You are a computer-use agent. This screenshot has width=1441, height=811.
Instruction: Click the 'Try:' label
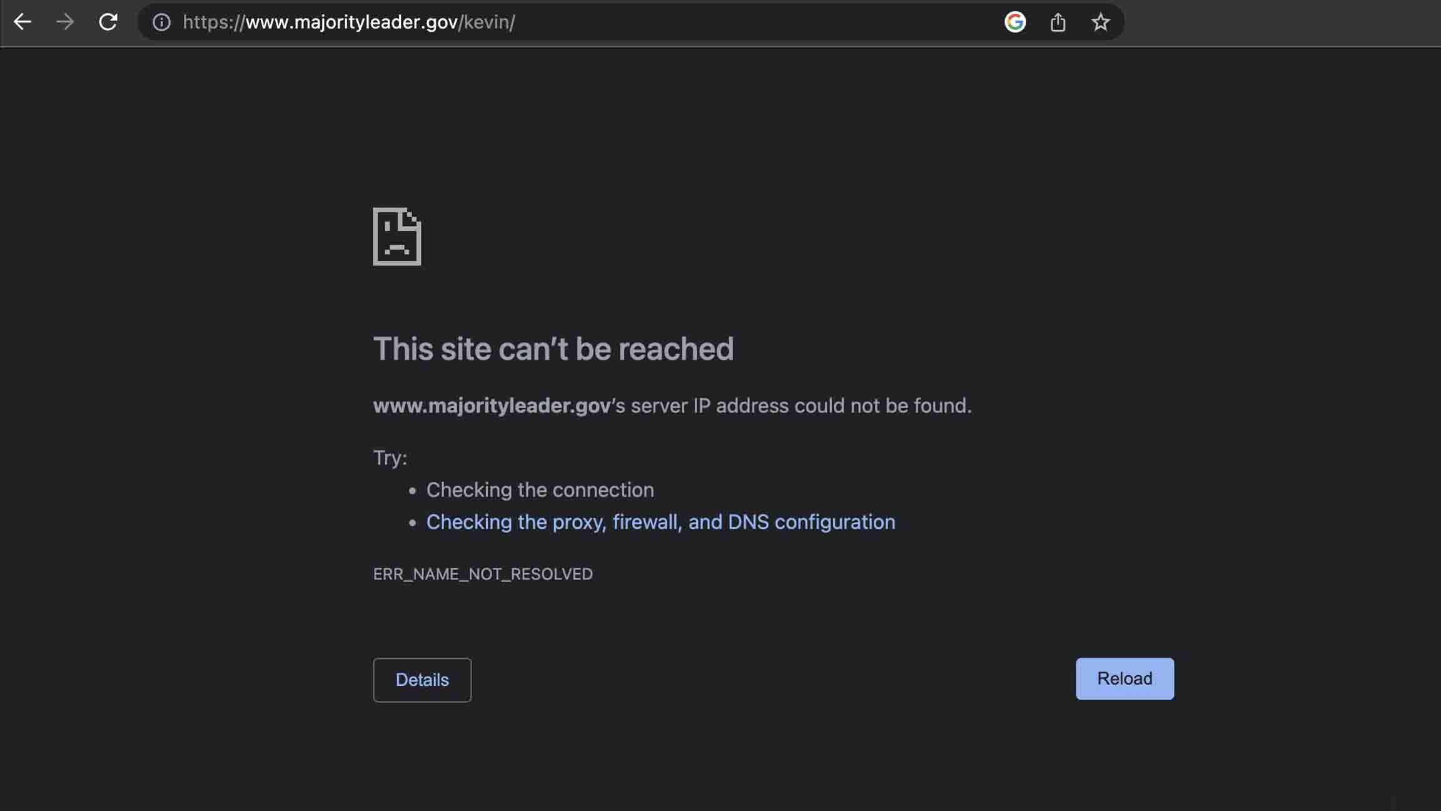pyautogui.click(x=390, y=457)
